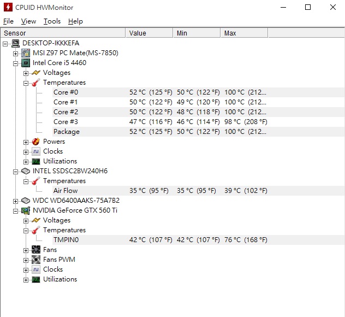The width and height of the screenshot is (345, 317).
Task: Open the View menu
Action: [28, 21]
